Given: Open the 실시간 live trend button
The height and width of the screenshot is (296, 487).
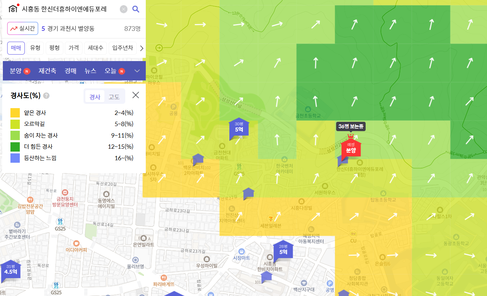Looking at the screenshot, I should 23,28.
